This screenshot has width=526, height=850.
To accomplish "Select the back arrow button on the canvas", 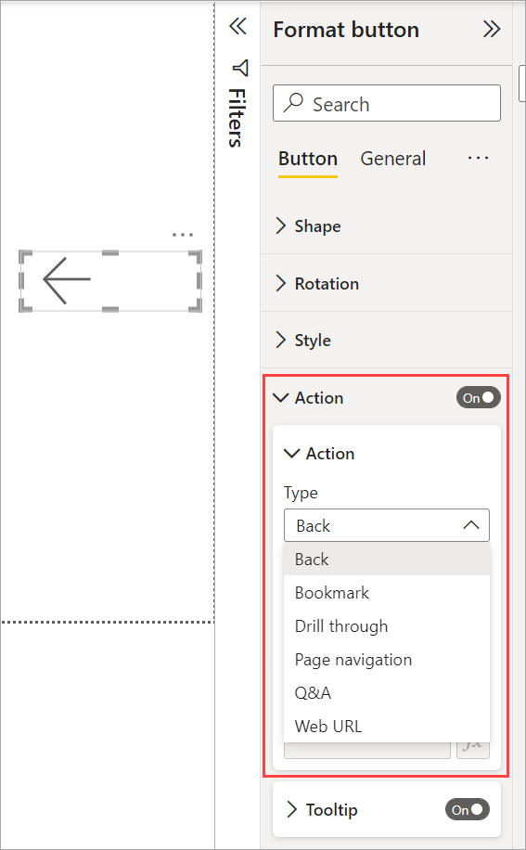I will tap(110, 281).
